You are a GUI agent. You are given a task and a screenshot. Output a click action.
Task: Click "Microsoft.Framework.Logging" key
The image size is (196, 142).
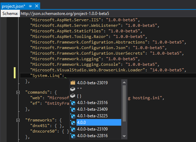pyautogui.click(x=65, y=59)
